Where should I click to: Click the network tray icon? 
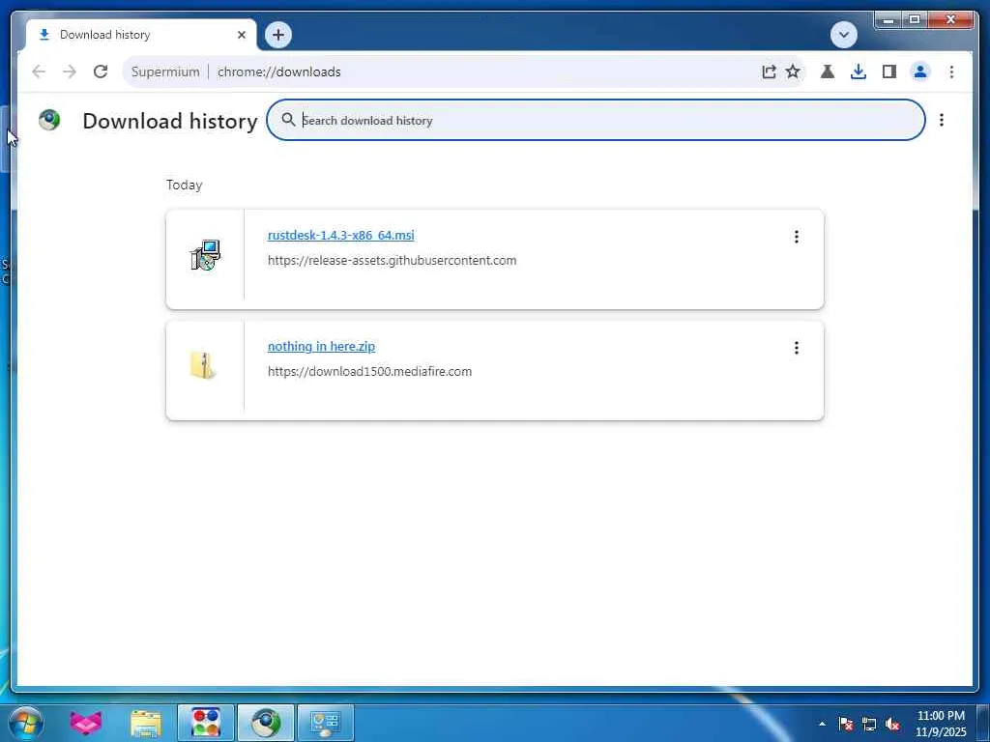pos(869,725)
